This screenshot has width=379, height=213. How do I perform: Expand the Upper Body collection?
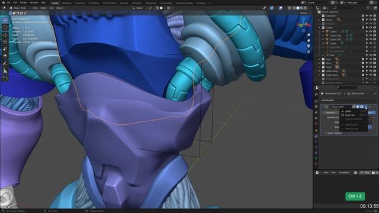point(319,71)
